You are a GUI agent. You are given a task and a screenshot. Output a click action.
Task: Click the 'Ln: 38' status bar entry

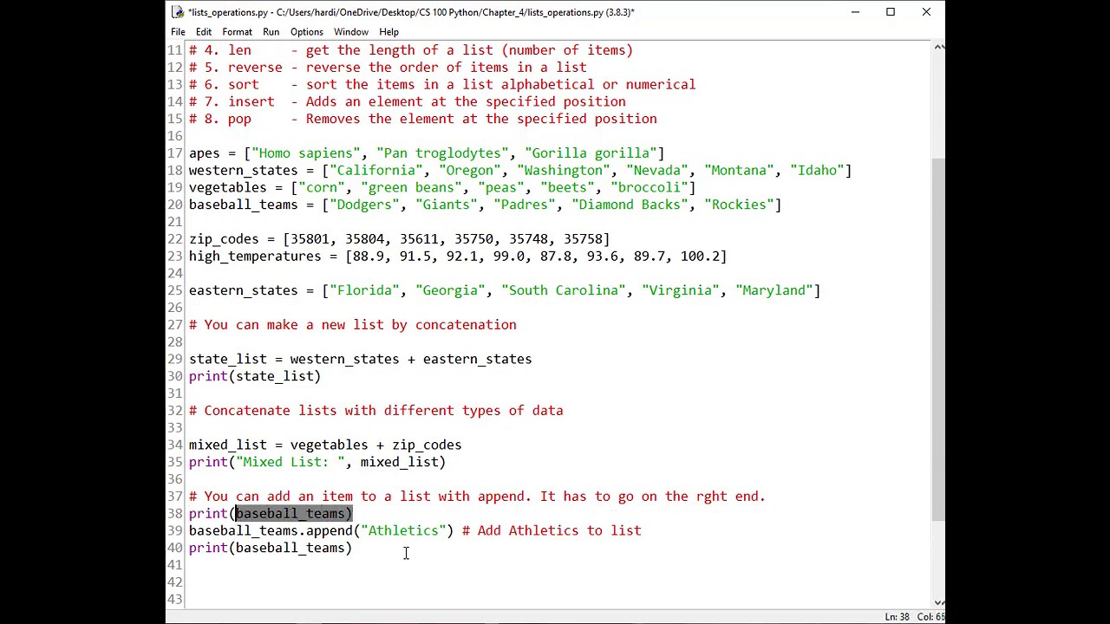pos(897,617)
